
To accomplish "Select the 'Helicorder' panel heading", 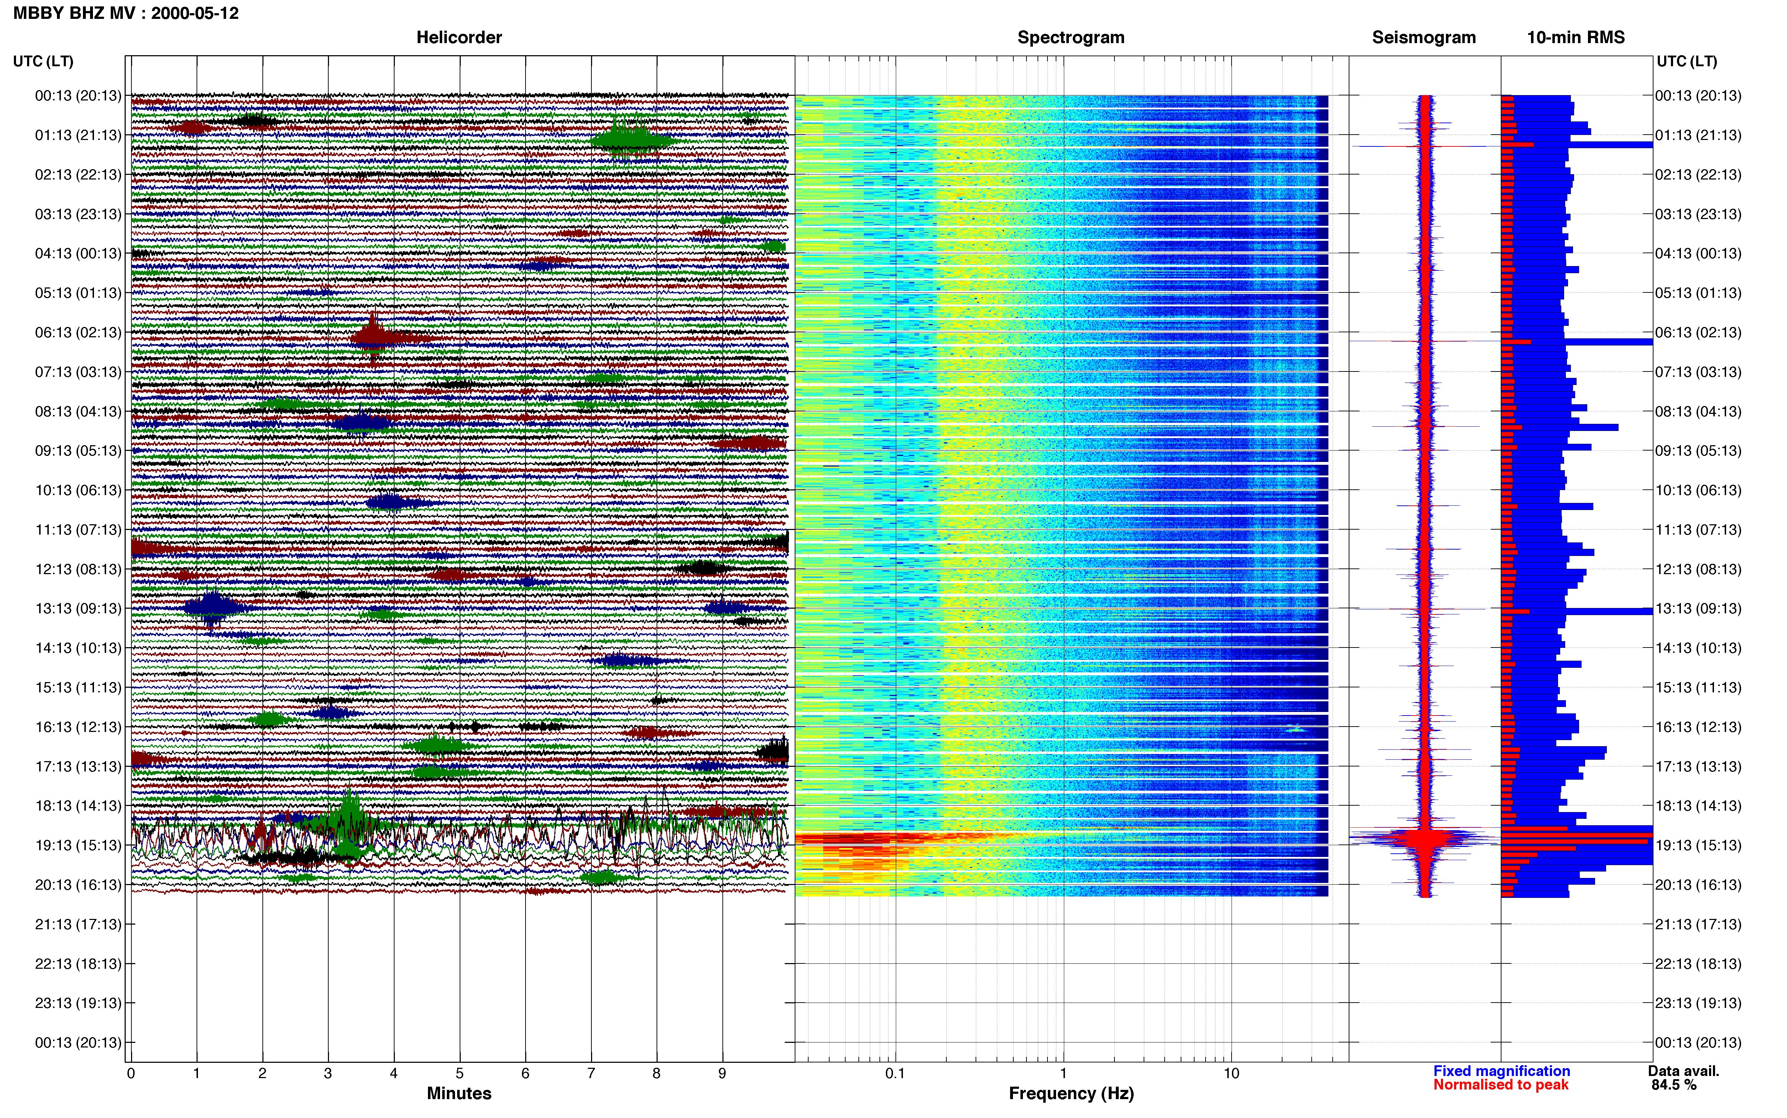I will [459, 38].
